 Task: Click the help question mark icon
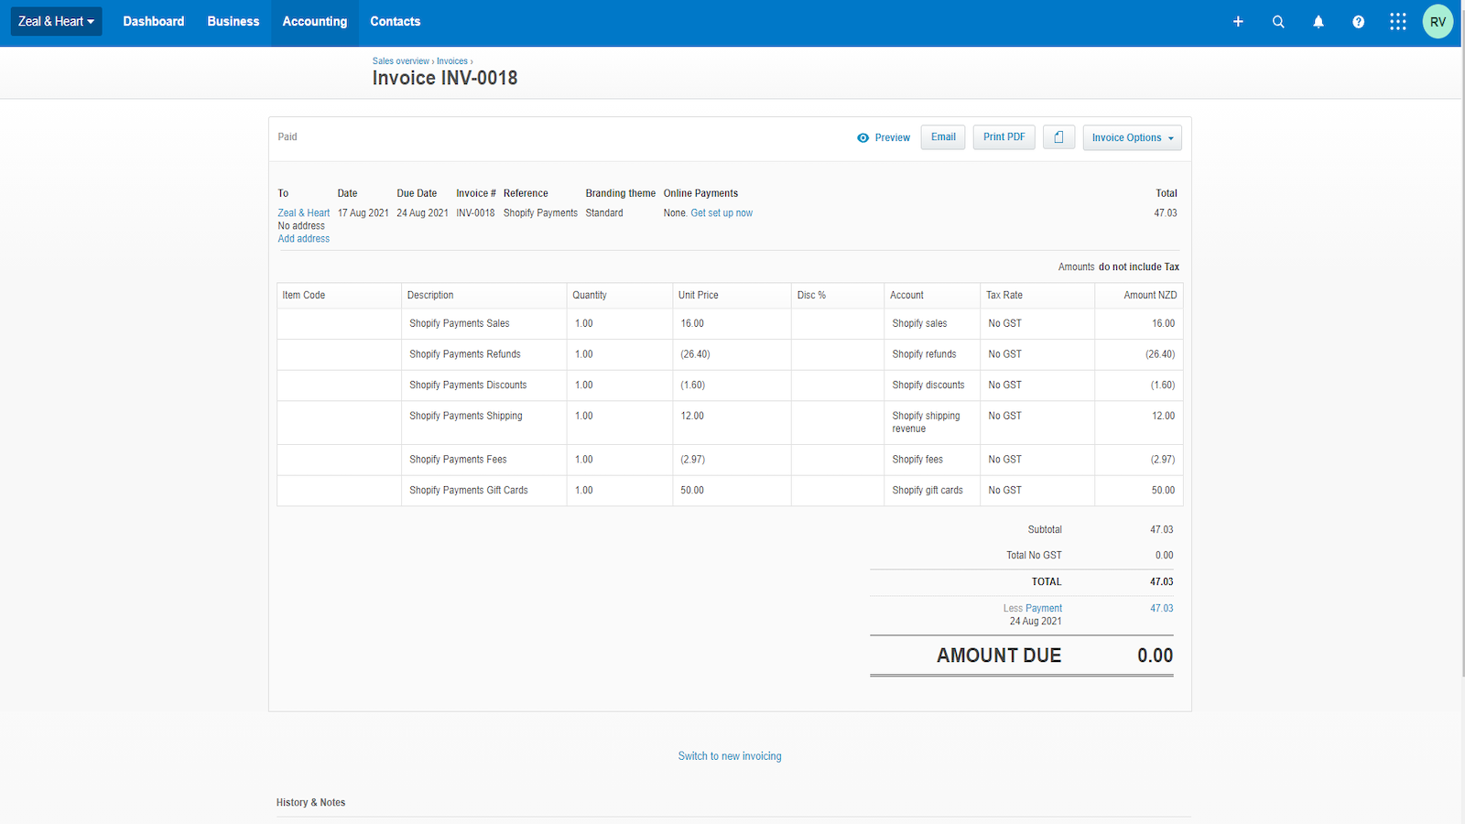(x=1359, y=21)
